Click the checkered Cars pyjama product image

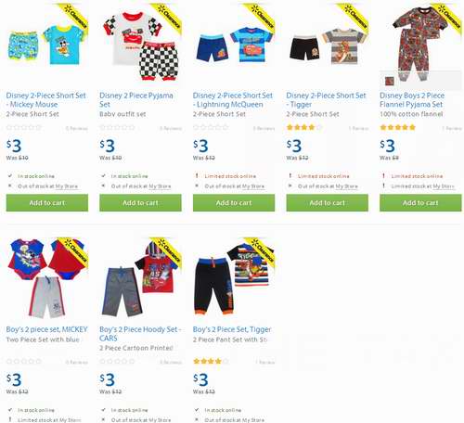click(140, 45)
